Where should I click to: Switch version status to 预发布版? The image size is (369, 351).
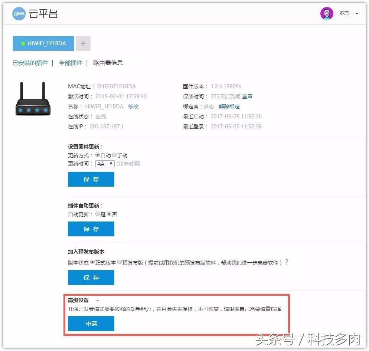119,262
